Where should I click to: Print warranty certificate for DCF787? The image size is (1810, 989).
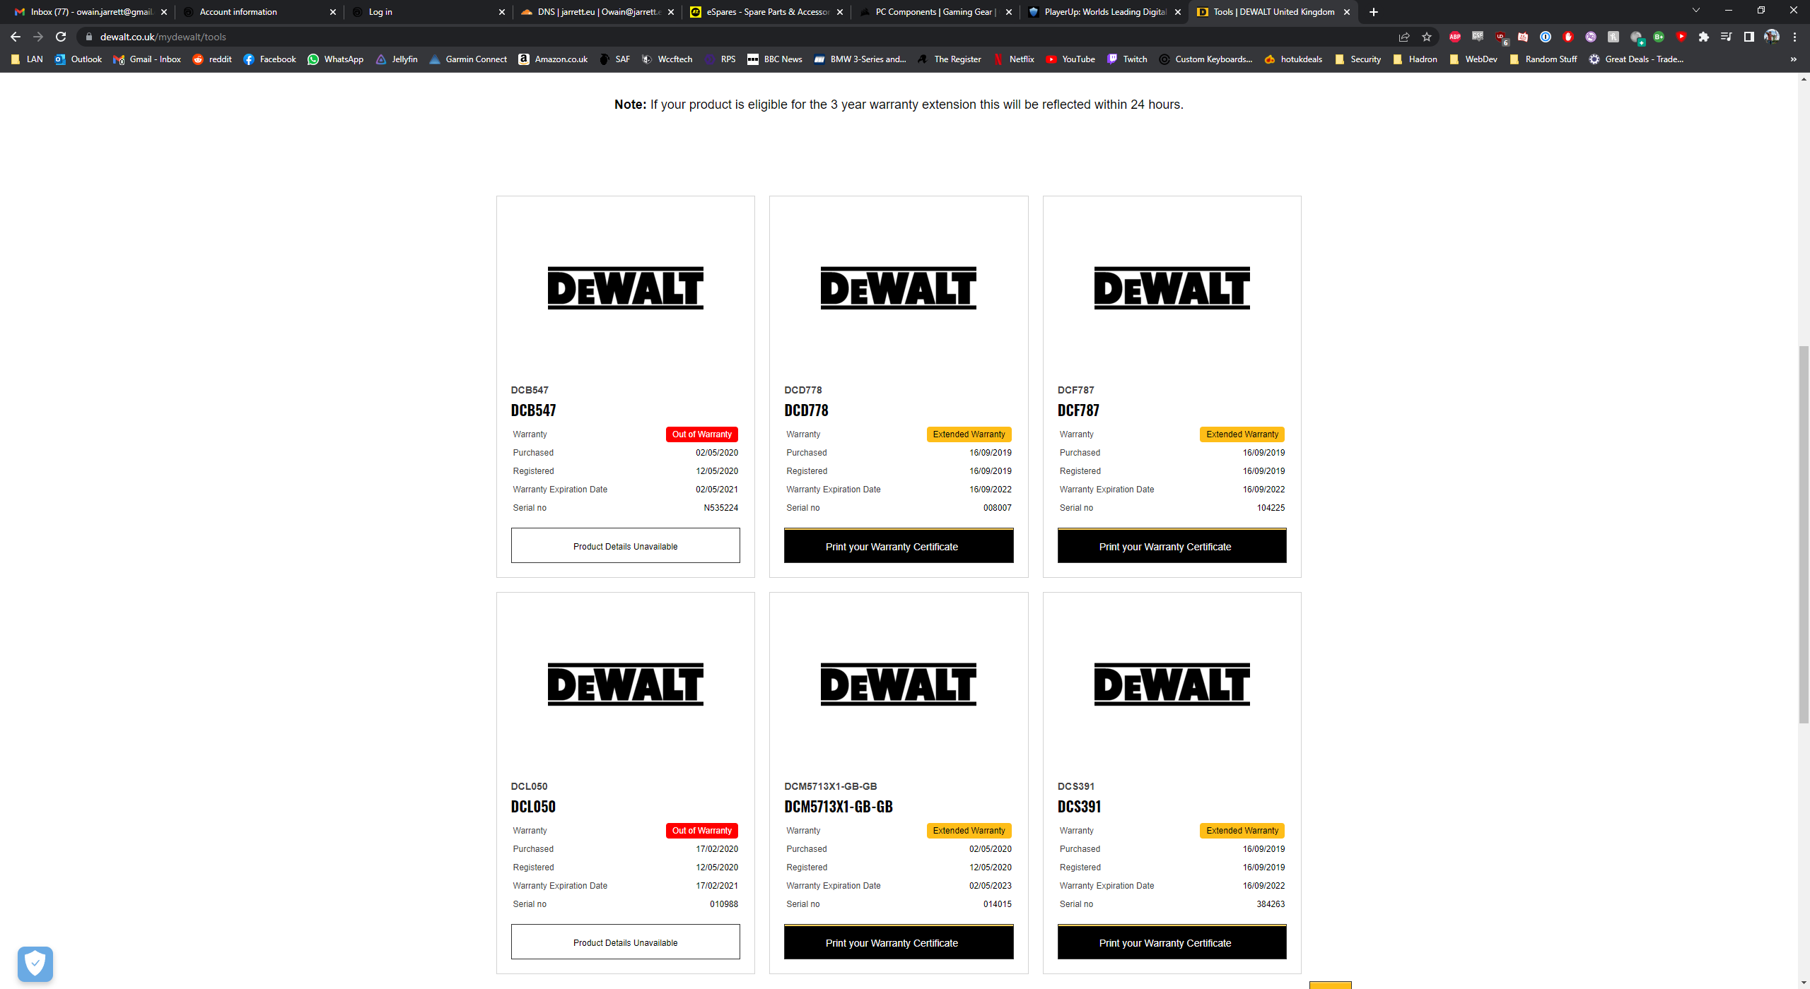[1172, 546]
